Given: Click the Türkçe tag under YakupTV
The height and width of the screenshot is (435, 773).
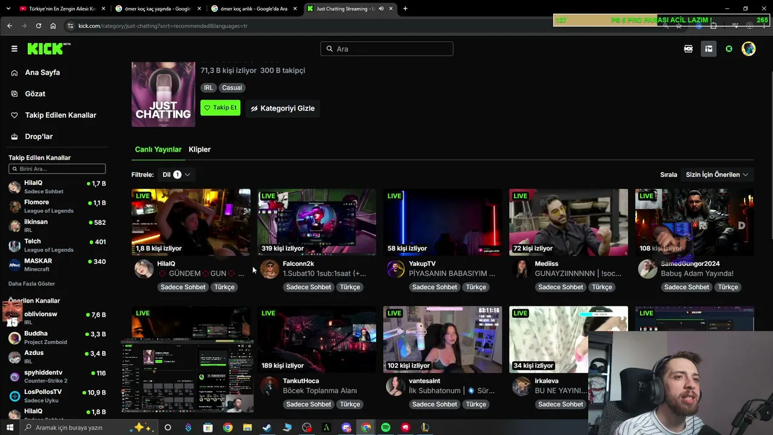Looking at the screenshot, I should (476, 287).
